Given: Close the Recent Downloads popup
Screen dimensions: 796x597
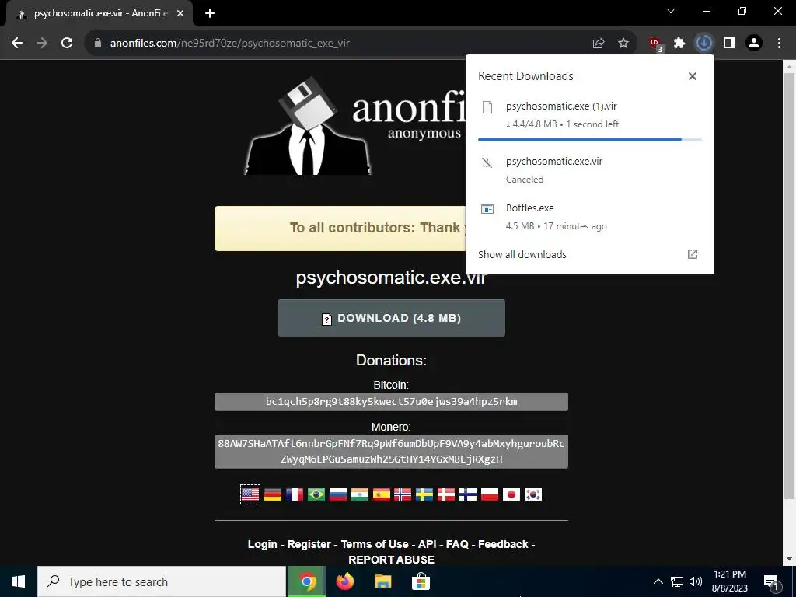Looking at the screenshot, I should click(x=693, y=76).
